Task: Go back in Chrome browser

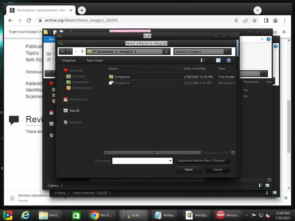Action: coord(10,20)
